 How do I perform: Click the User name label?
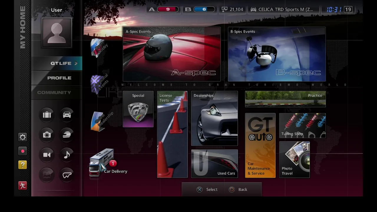57,10
